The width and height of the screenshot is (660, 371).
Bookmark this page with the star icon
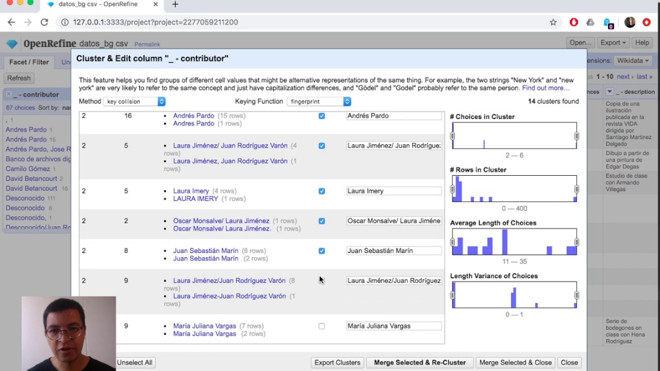point(553,22)
